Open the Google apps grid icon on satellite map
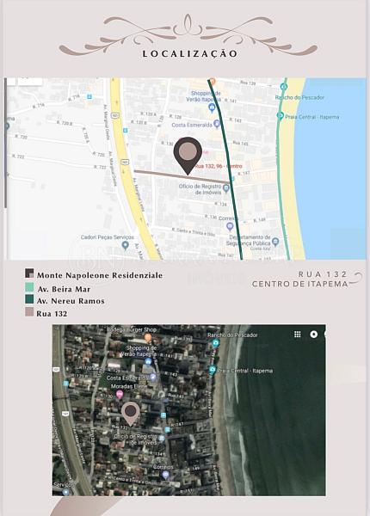The width and height of the screenshot is (370, 516). click(297, 335)
